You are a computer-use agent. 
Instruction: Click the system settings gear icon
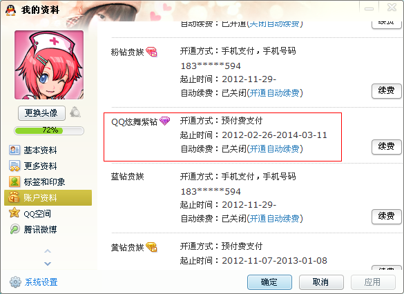[x=15, y=282]
